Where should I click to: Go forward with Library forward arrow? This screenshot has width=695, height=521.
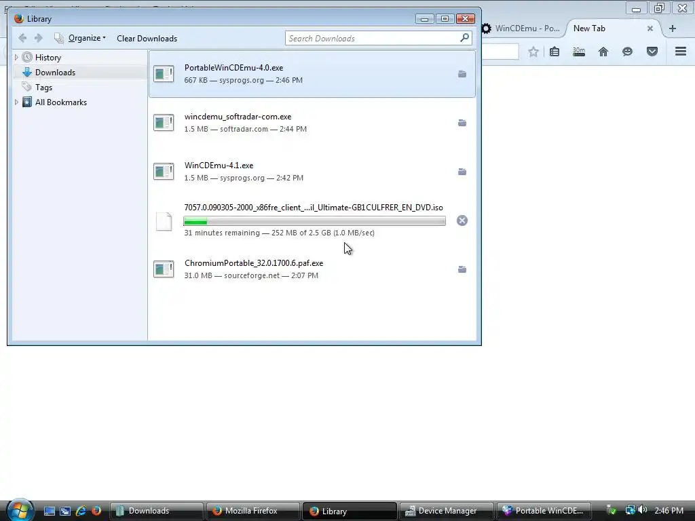[x=39, y=38]
